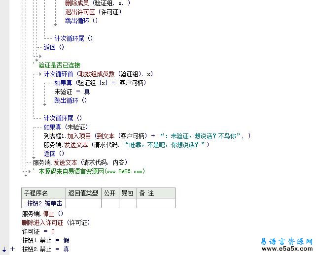Click the 按钮2.禁止 = 真 line
317x255 pixels.
[x=46, y=249]
